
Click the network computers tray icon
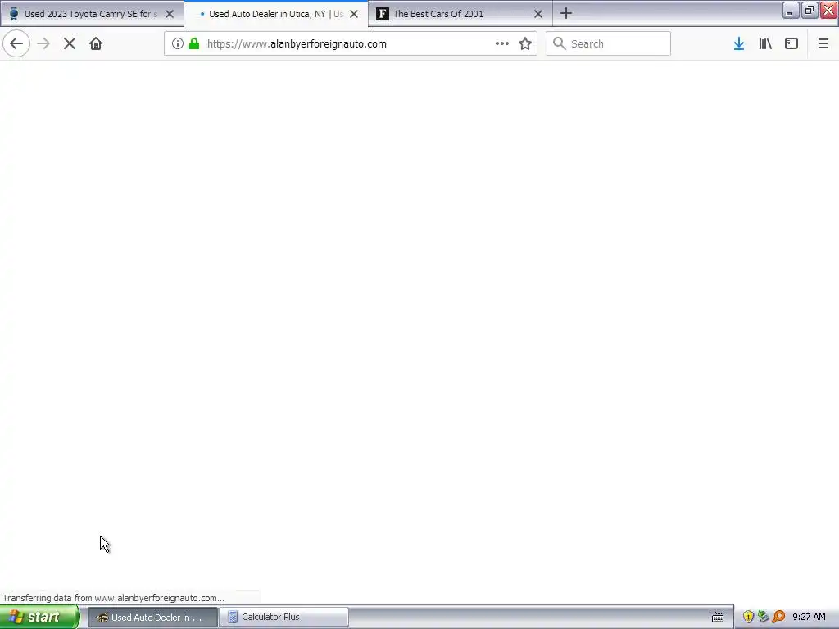click(x=763, y=617)
